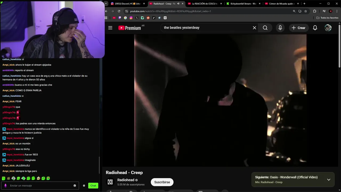Screen dimensions: 341x192
Task: Click the green Chat send button
Action: (x=93, y=186)
